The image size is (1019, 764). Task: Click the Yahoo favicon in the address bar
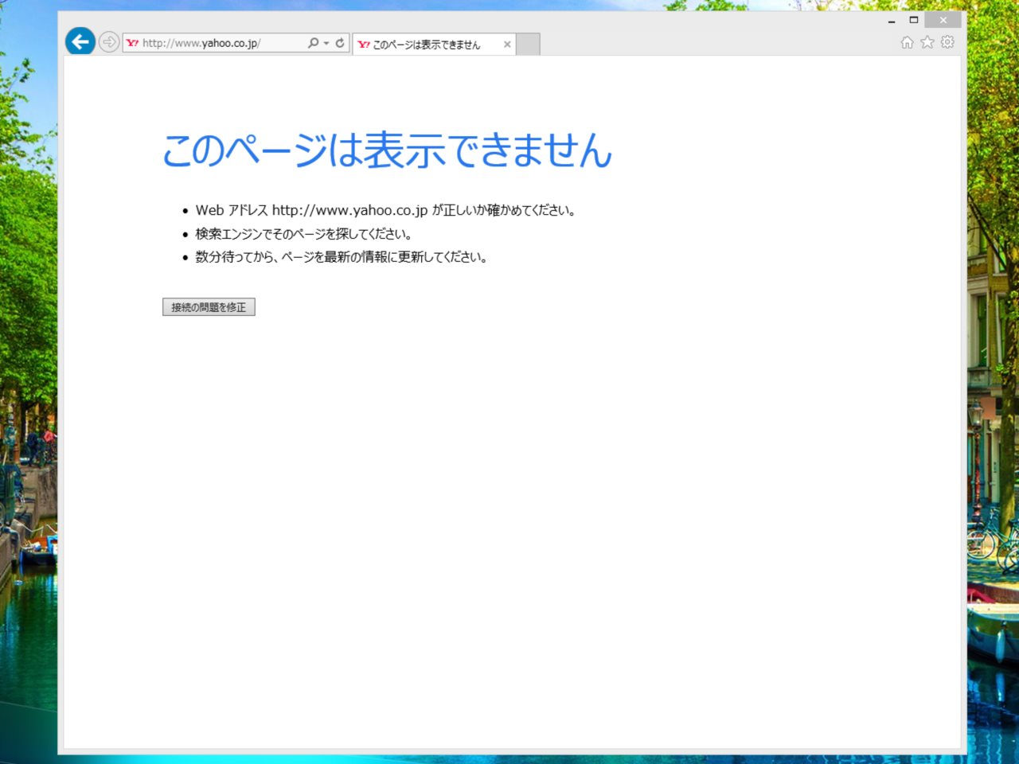click(132, 43)
